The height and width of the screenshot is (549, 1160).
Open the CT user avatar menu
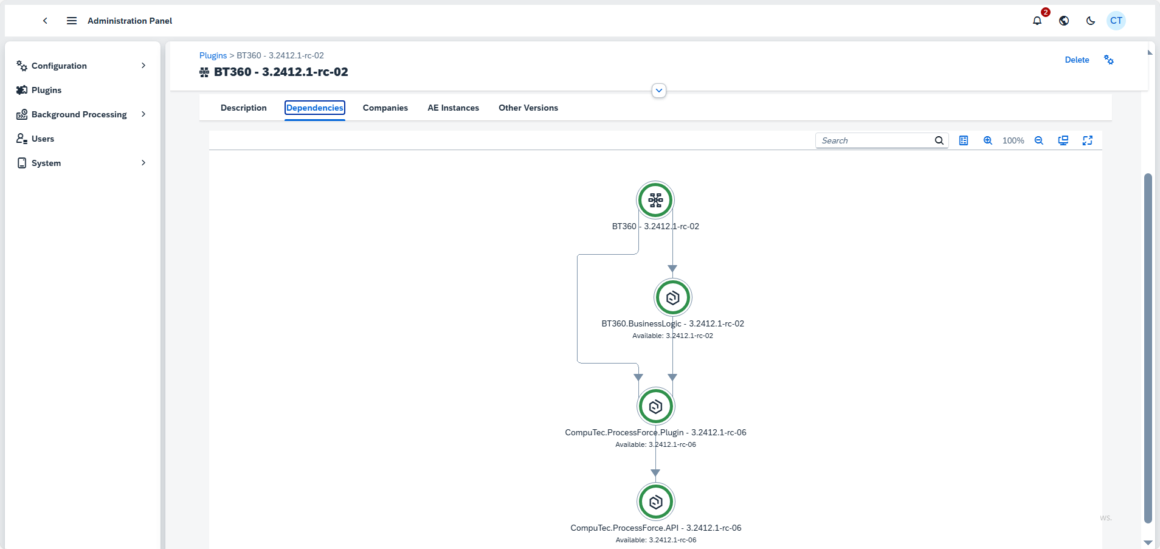[x=1116, y=21]
